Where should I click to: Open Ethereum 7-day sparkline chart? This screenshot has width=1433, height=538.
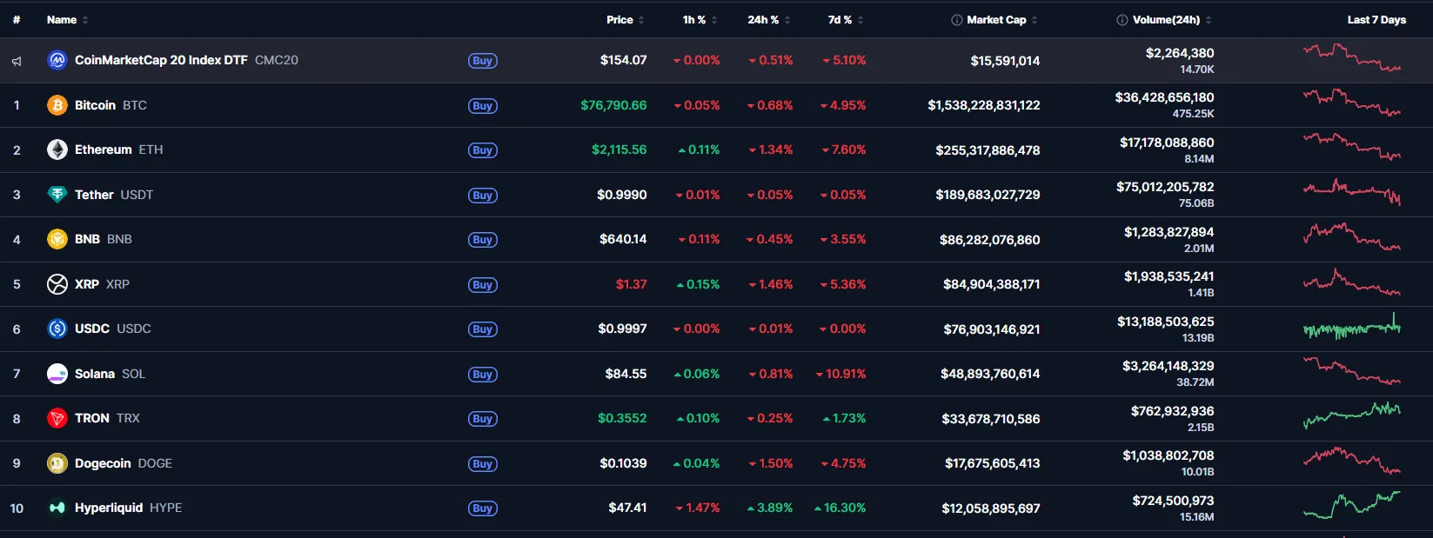(x=1352, y=146)
